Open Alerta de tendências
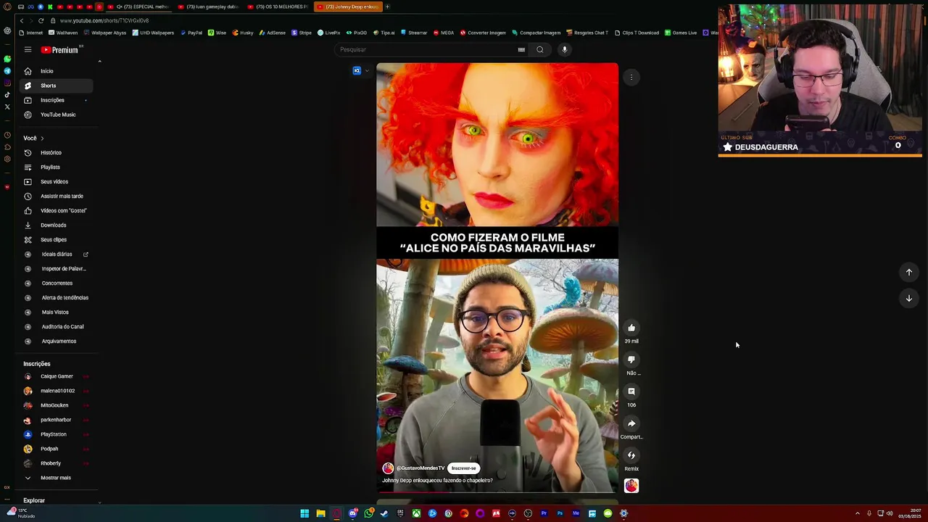 point(57,298)
